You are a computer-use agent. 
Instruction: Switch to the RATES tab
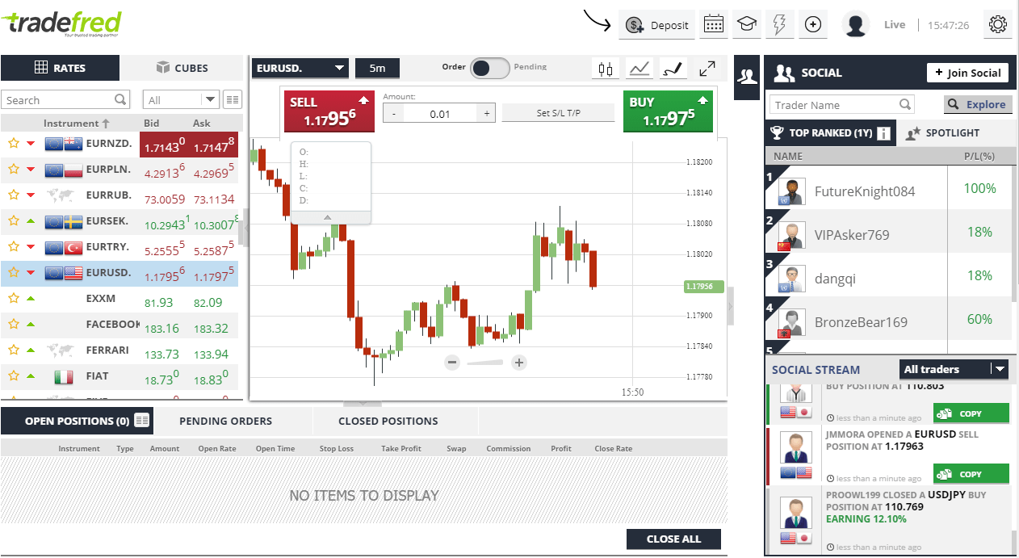pos(60,68)
